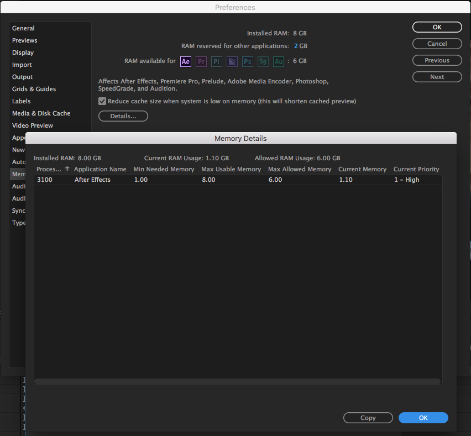Click the 1 – High priority cell
Screen dimensions: 471x436
pos(407,180)
